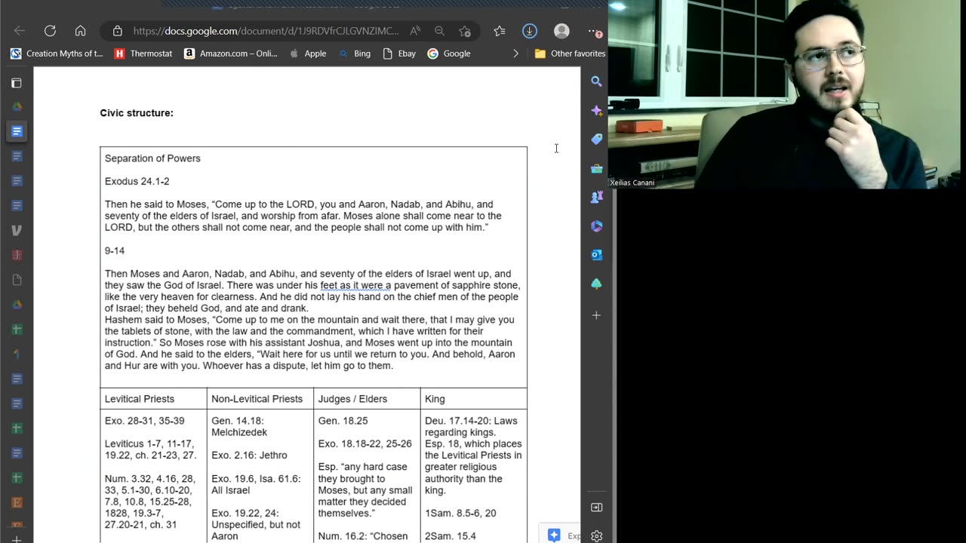The height and width of the screenshot is (543, 966).
Task: Add a new vertical tab
Action: [17, 538]
